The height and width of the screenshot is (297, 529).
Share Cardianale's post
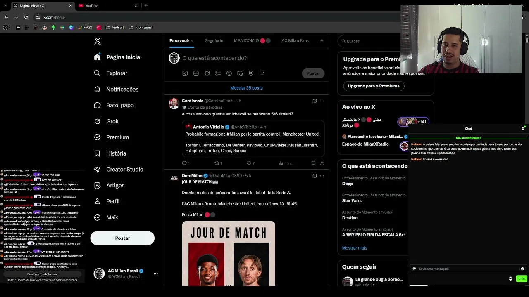pyautogui.click(x=322, y=163)
